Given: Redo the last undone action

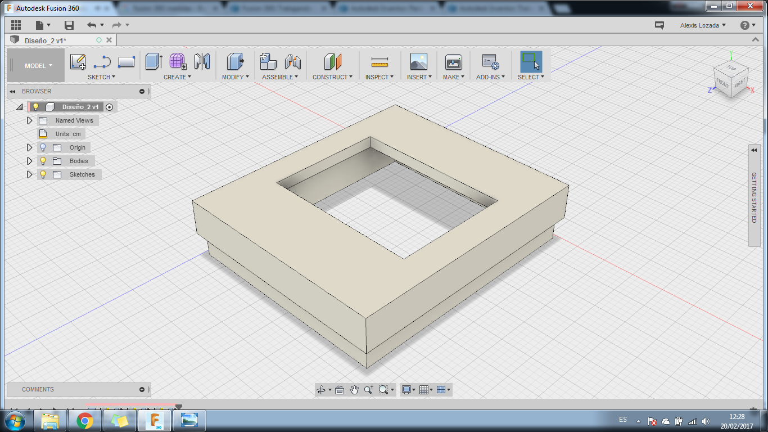Looking at the screenshot, I should 117,25.
